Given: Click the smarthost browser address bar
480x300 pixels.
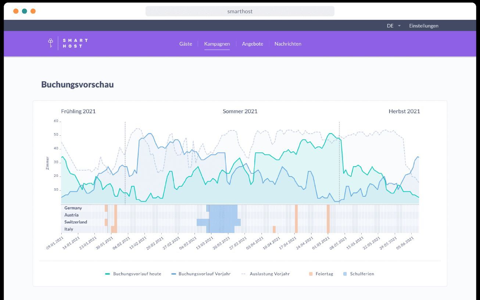Looking at the screenshot, I should point(240,11).
